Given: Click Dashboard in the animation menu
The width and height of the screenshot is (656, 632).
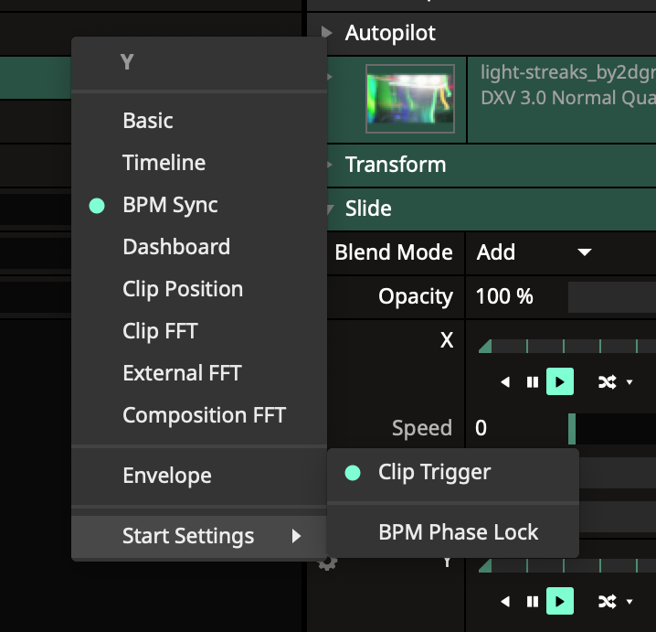Looking at the screenshot, I should coord(175,247).
